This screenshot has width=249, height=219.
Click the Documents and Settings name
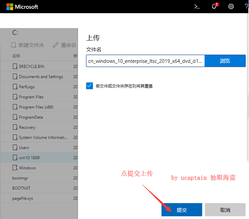41,77
